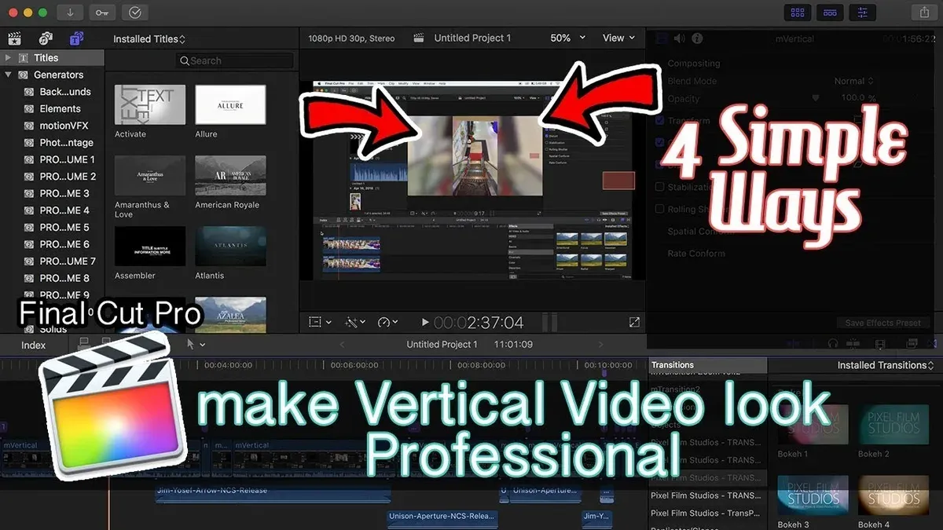Toggle the browser panel grid icon

(x=798, y=13)
